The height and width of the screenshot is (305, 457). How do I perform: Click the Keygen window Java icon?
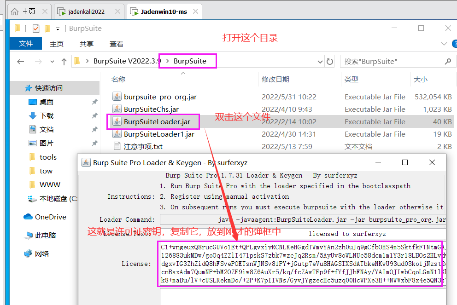coord(86,162)
